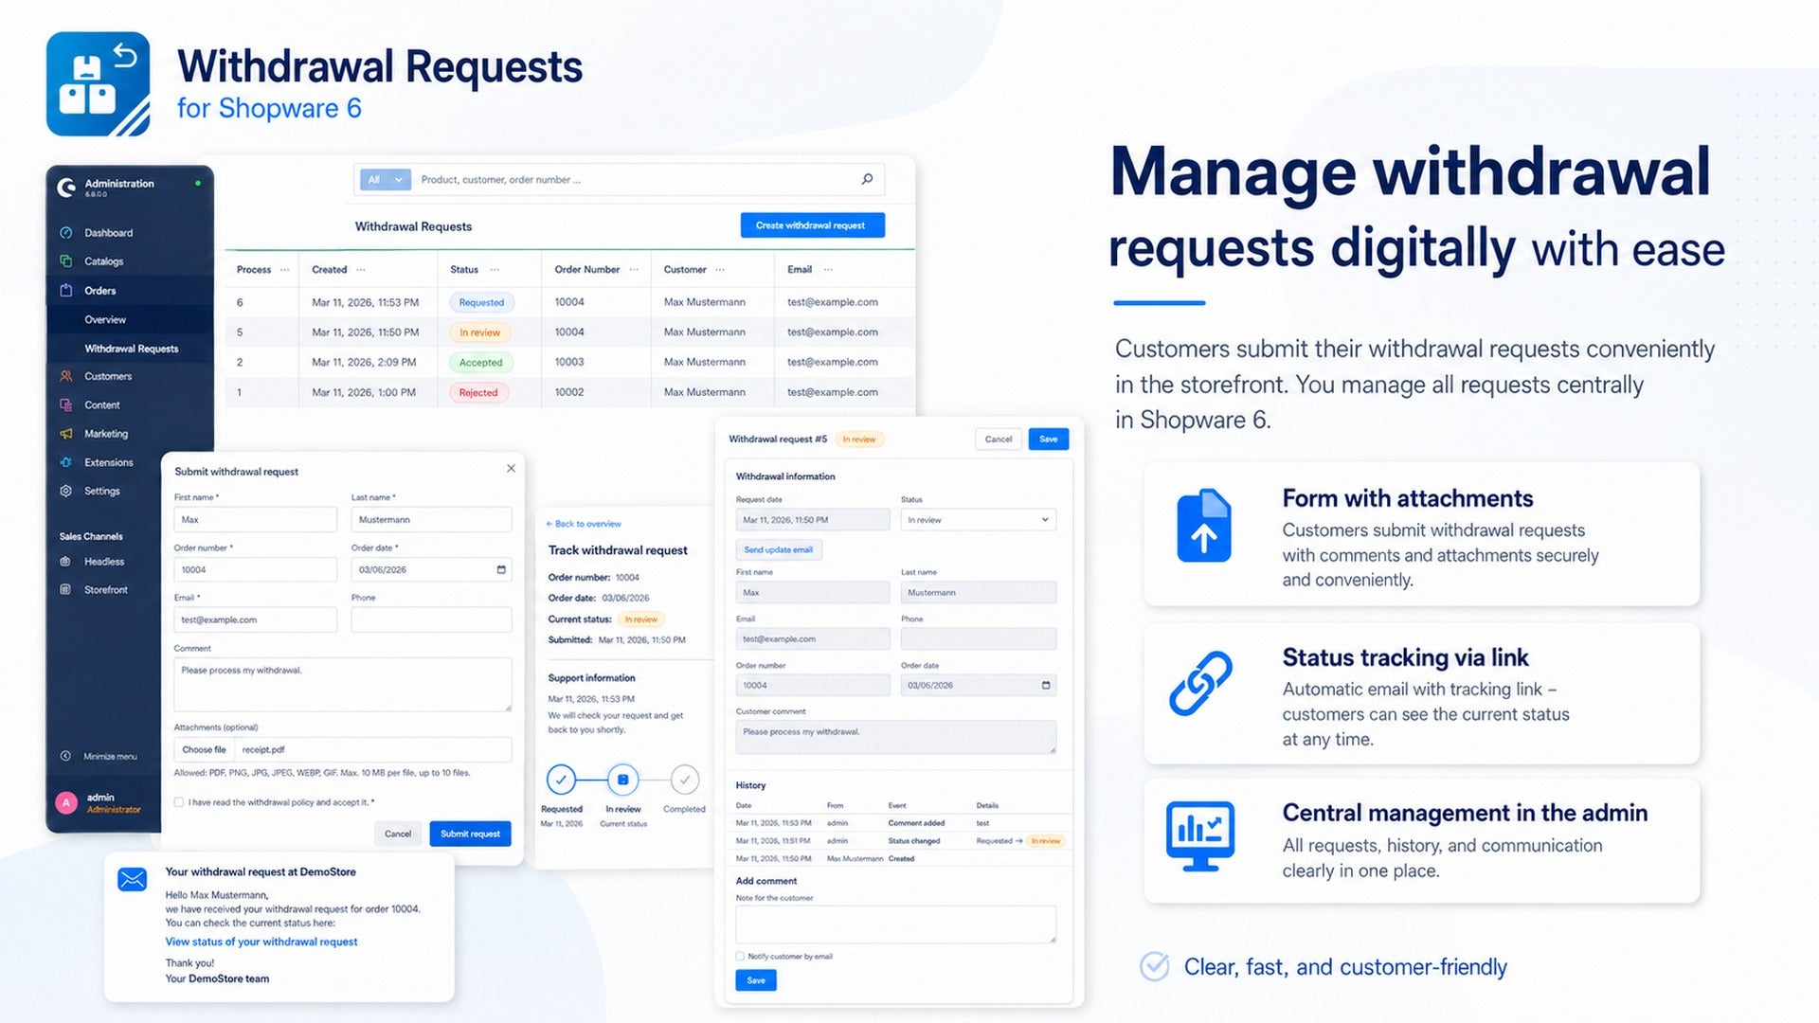The height and width of the screenshot is (1023, 1819).
Task: Click the Withdrawal Requests app logo
Action: (99, 84)
